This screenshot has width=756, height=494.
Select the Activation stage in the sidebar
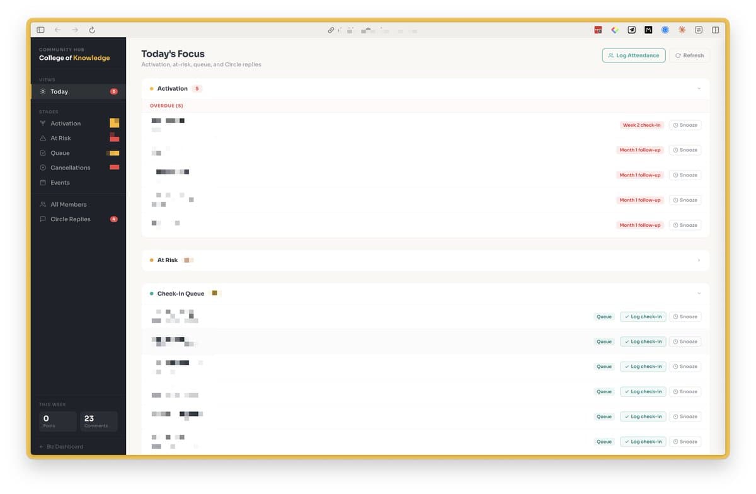65,123
